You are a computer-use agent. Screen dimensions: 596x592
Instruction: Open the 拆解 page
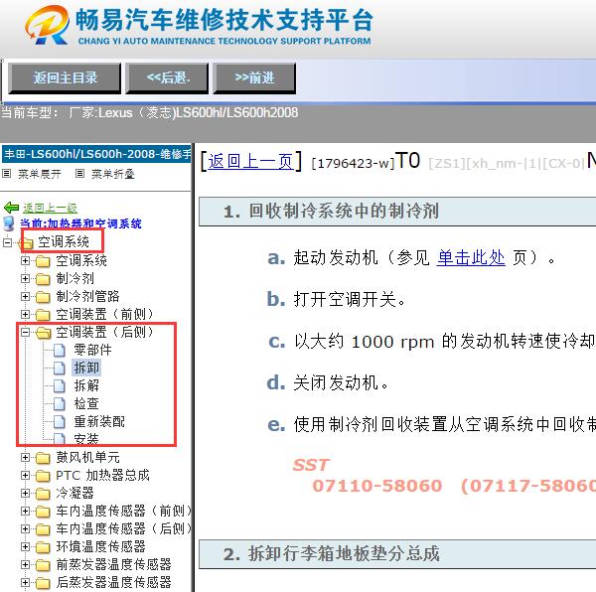click(86, 385)
